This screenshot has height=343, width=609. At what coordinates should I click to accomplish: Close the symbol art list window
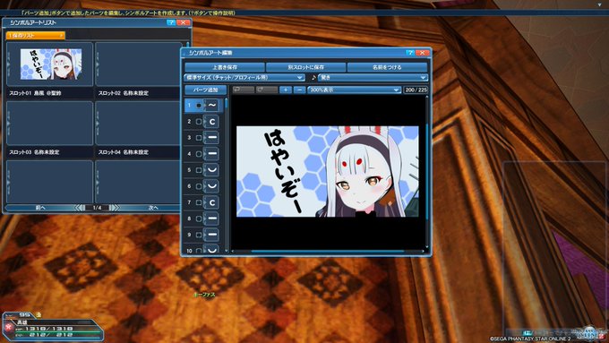point(183,22)
